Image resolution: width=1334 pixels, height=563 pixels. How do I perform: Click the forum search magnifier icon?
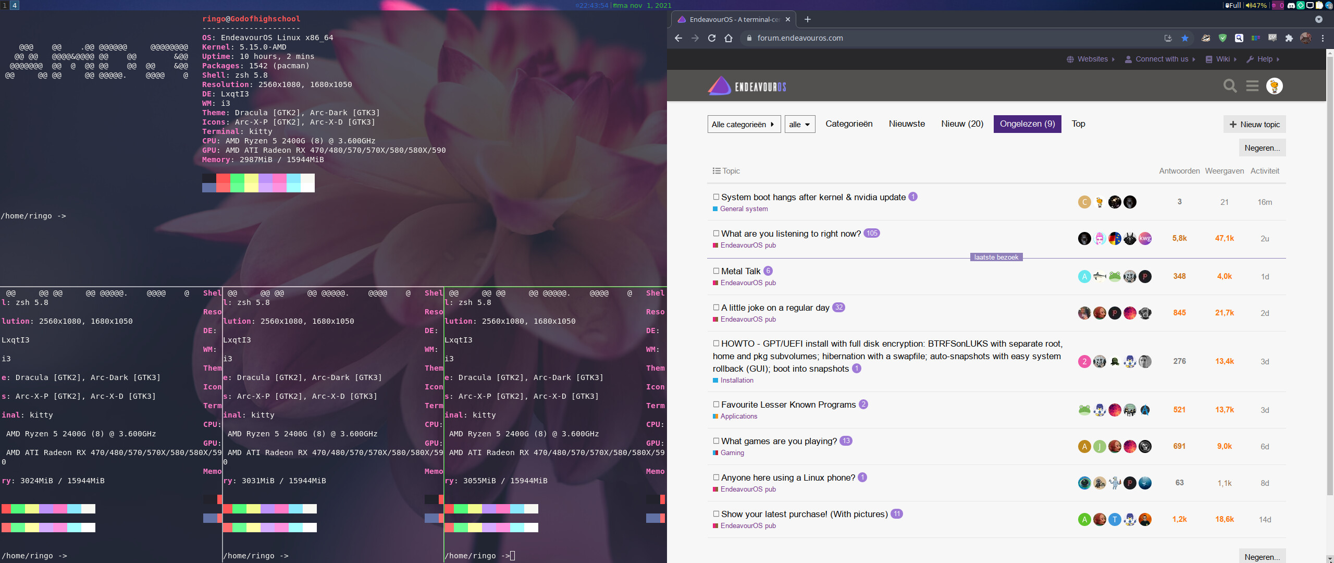1230,86
